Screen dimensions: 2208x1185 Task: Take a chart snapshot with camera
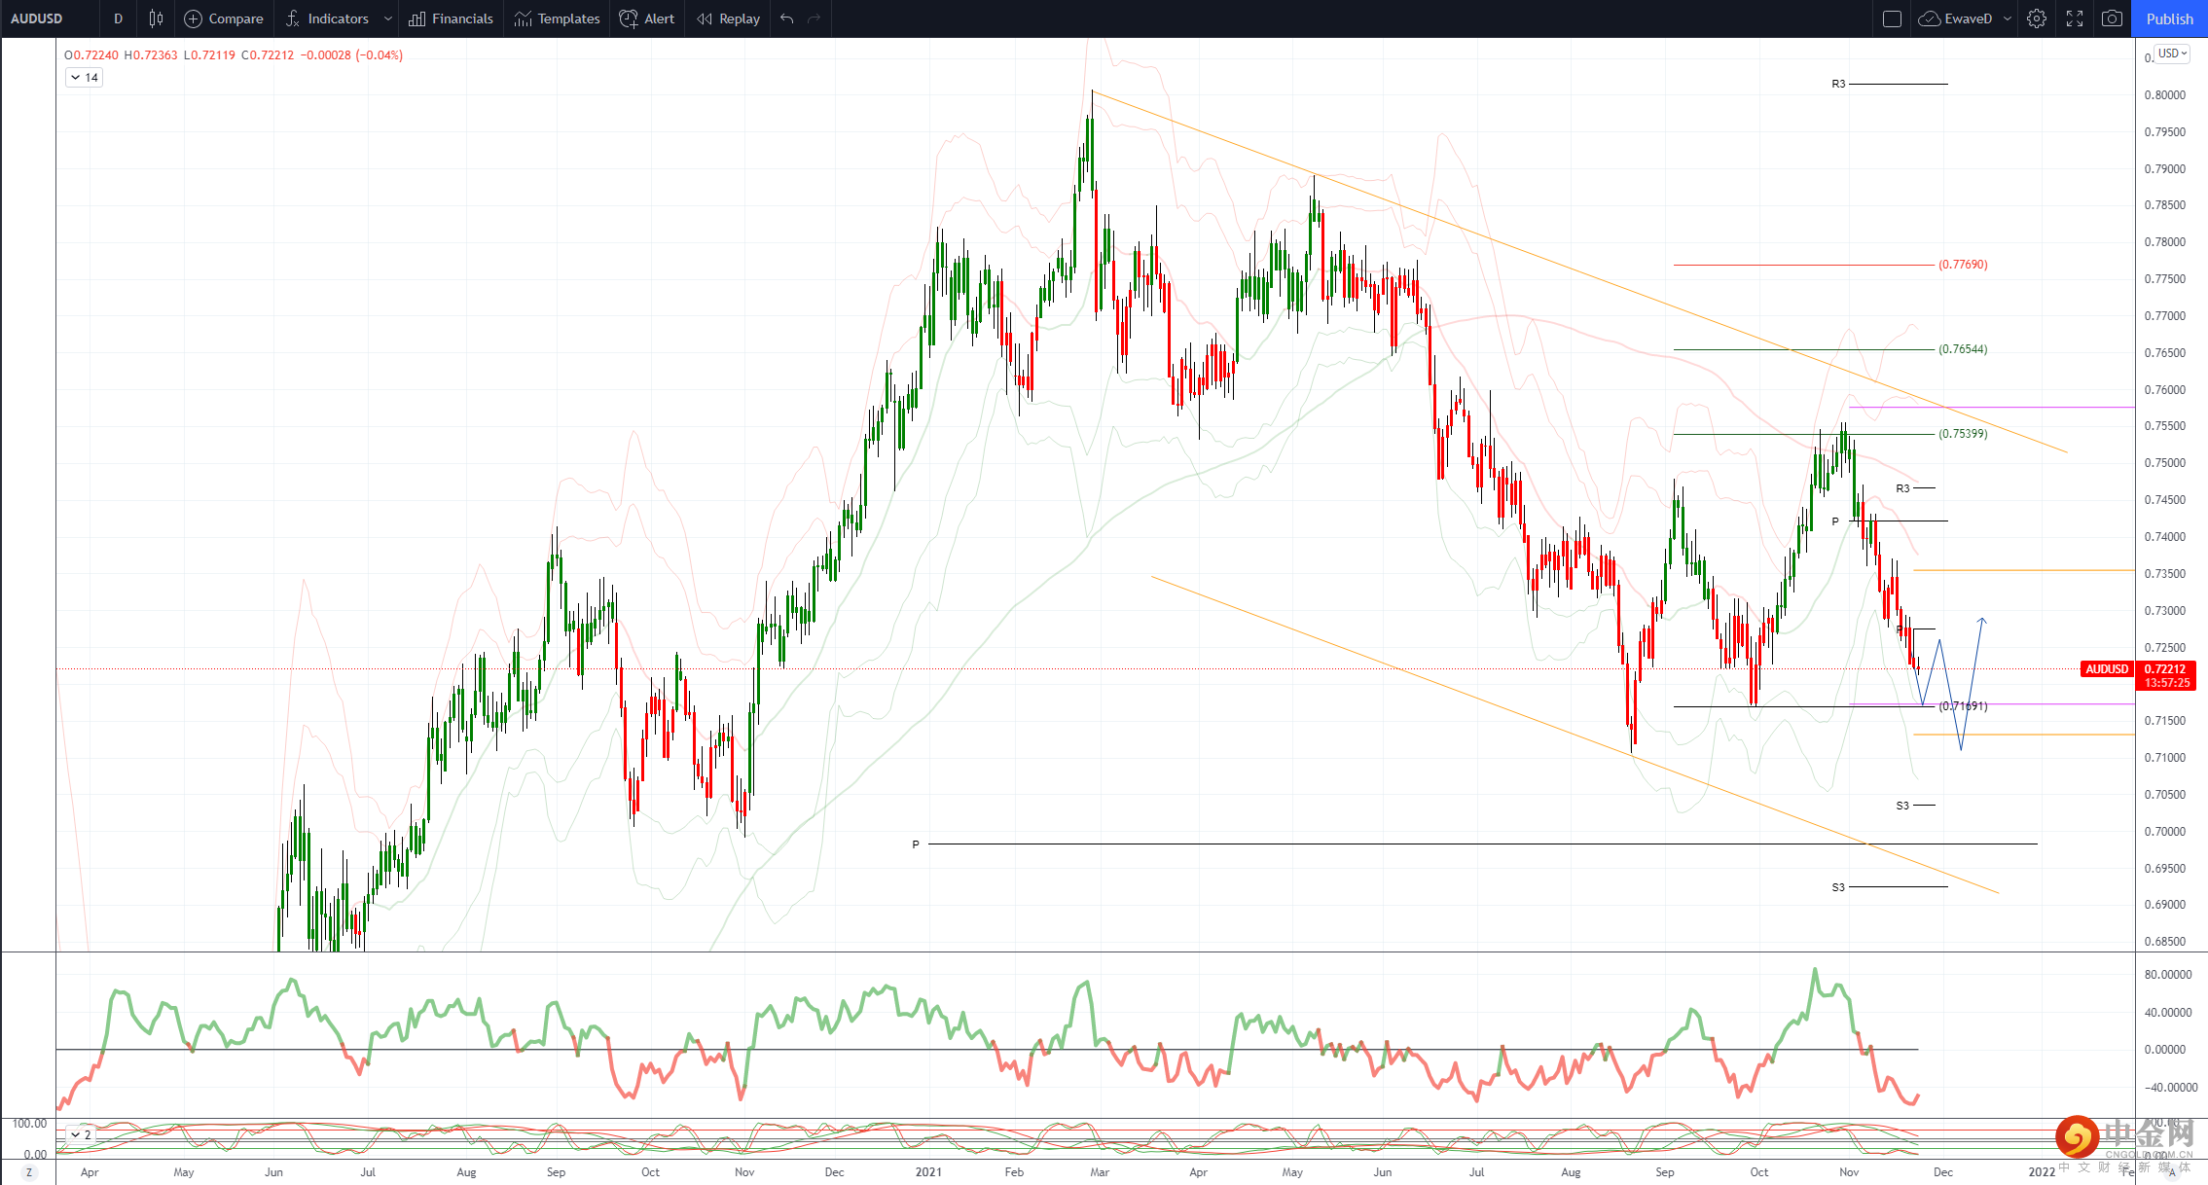pos(2112,18)
